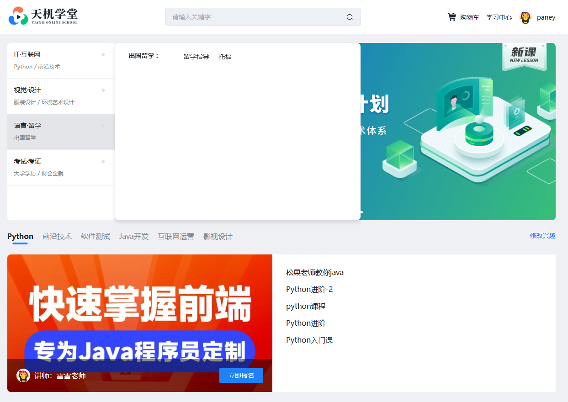
Task: Click the paney user avatar
Action: coord(526,17)
